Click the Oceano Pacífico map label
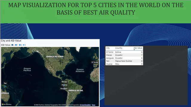The height and width of the screenshot is (107, 191). [x=27, y=69]
